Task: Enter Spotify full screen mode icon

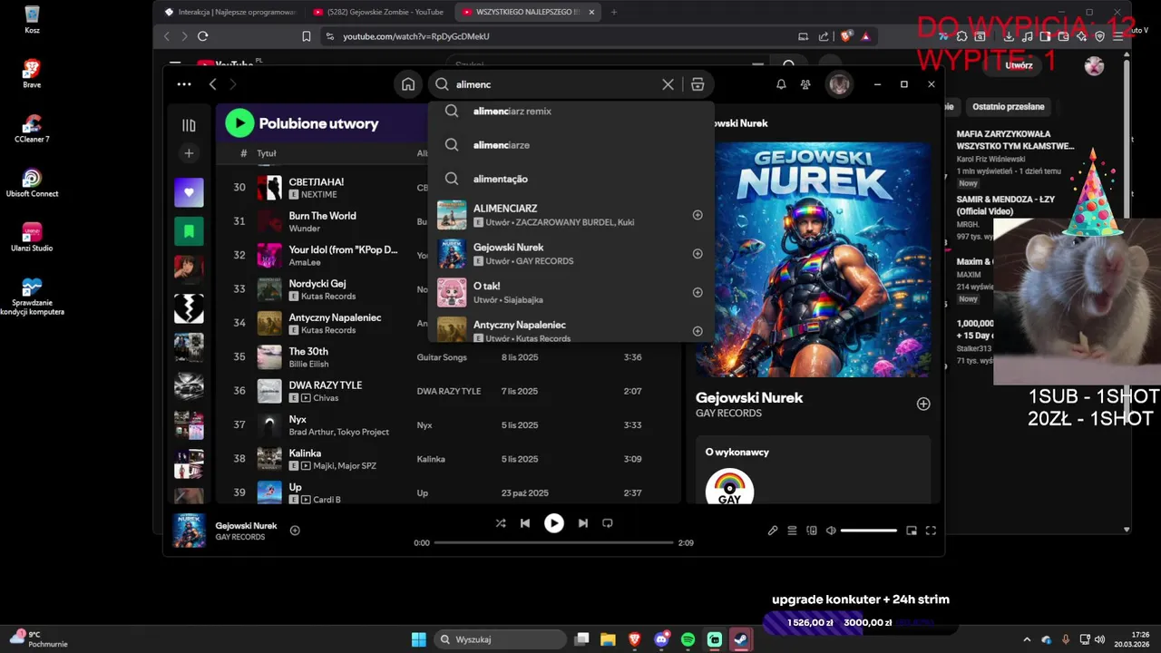Action: [931, 531]
